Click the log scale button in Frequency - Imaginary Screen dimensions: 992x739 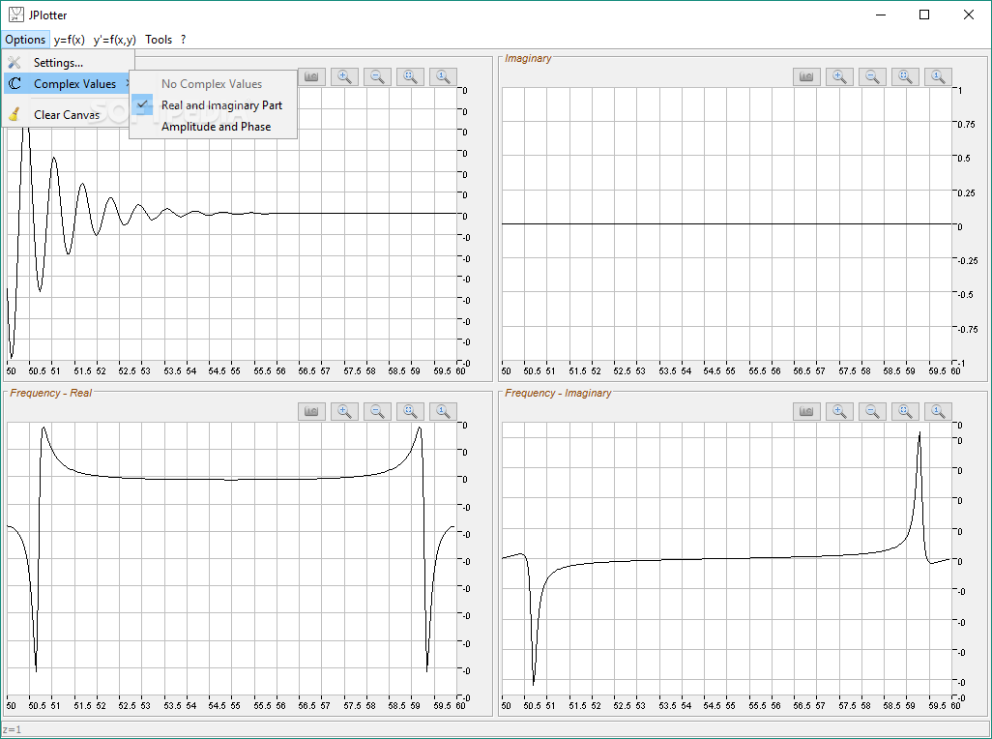point(806,411)
